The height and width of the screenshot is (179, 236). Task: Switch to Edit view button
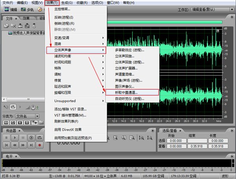(x=11, y=9)
